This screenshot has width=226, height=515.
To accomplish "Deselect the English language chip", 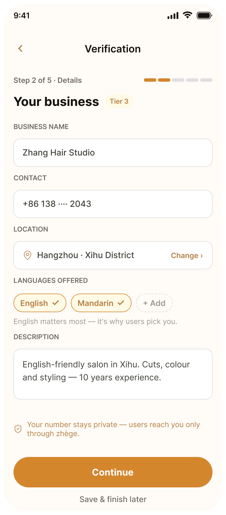I will click(40, 303).
